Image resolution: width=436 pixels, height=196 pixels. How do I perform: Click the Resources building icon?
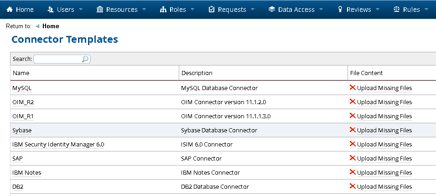[100, 10]
